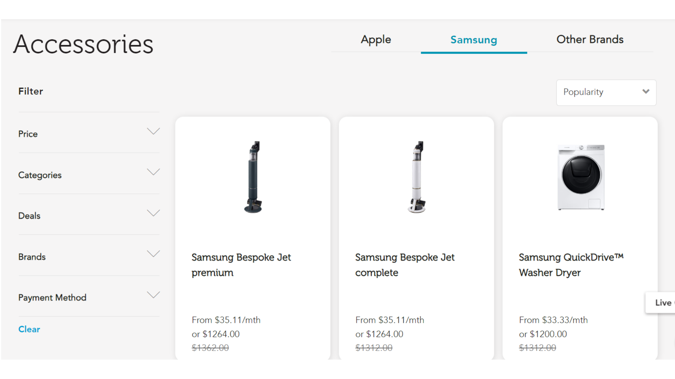This screenshot has width=675, height=379.
Task: Open the Live Chat panel
Action: point(663,302)
